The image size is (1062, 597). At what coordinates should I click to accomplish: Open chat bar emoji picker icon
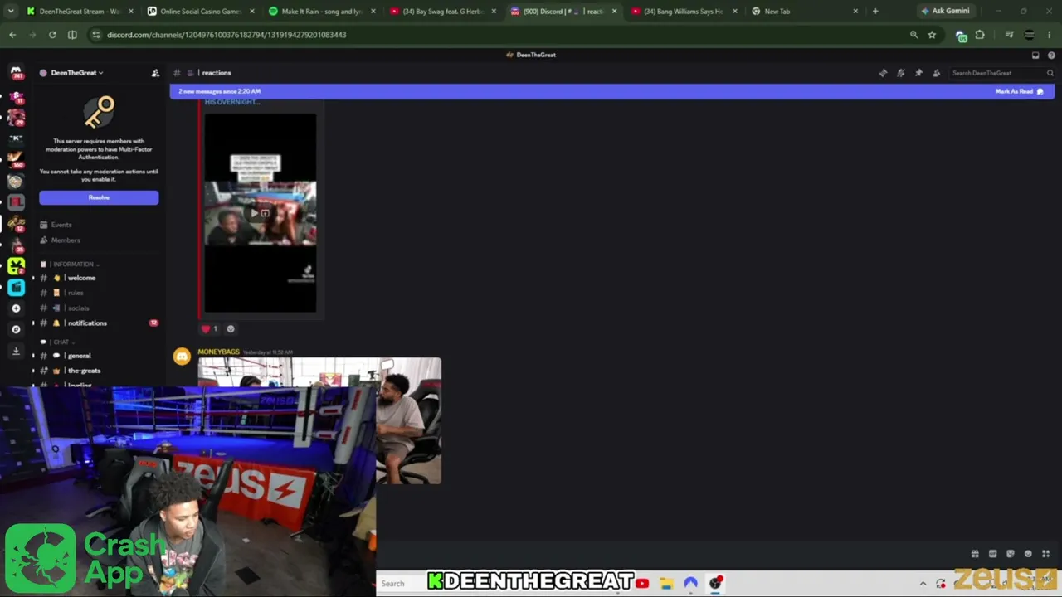(x=1028, y=554)
